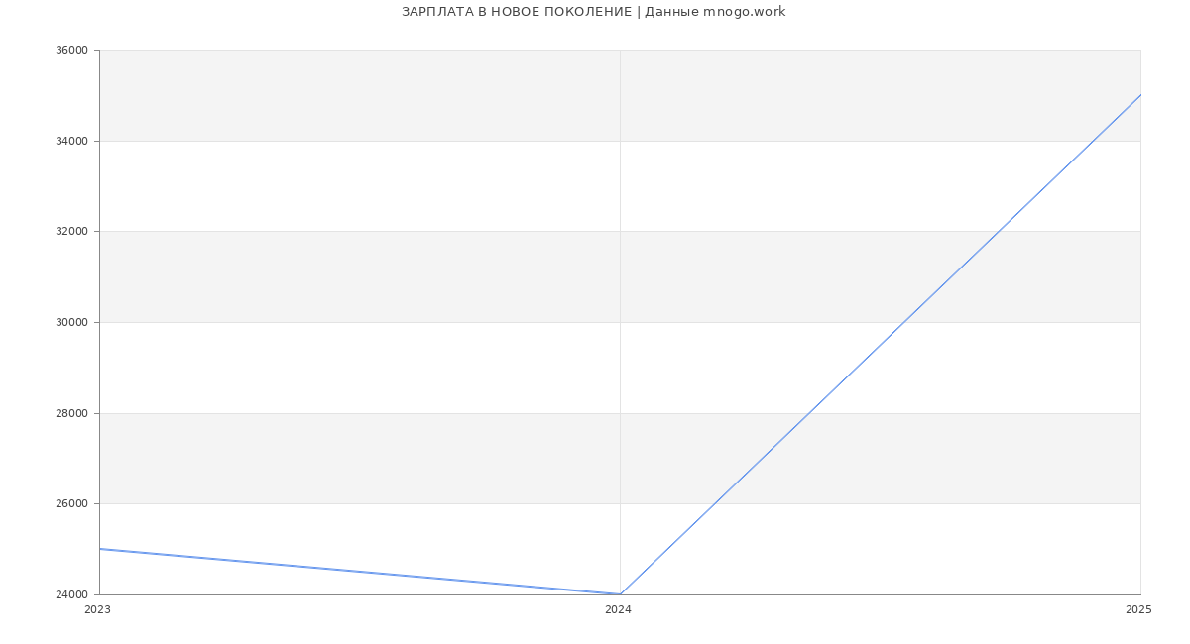The height and width of the screenshot is (644, 1190).
Task: Click the 36000 y-axis label
Action: tap(71, 51)
